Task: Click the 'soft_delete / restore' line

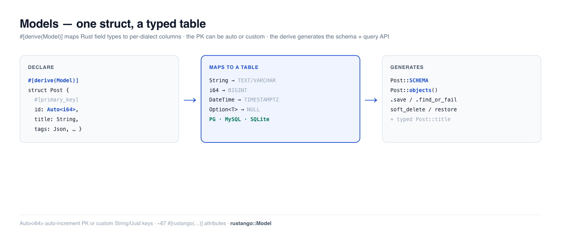Action: tap(424, 110)
